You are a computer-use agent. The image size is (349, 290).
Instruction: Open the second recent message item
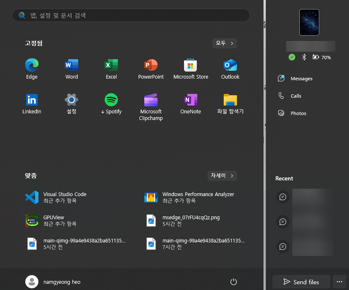(304, 222)
